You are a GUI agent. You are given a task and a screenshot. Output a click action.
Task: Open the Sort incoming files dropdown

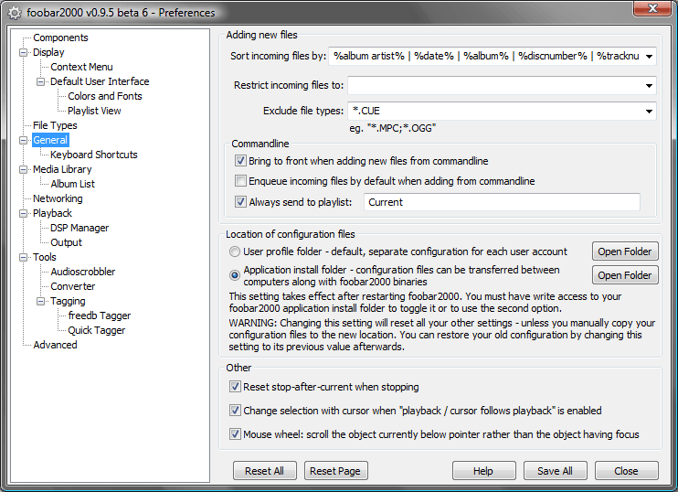648,57
